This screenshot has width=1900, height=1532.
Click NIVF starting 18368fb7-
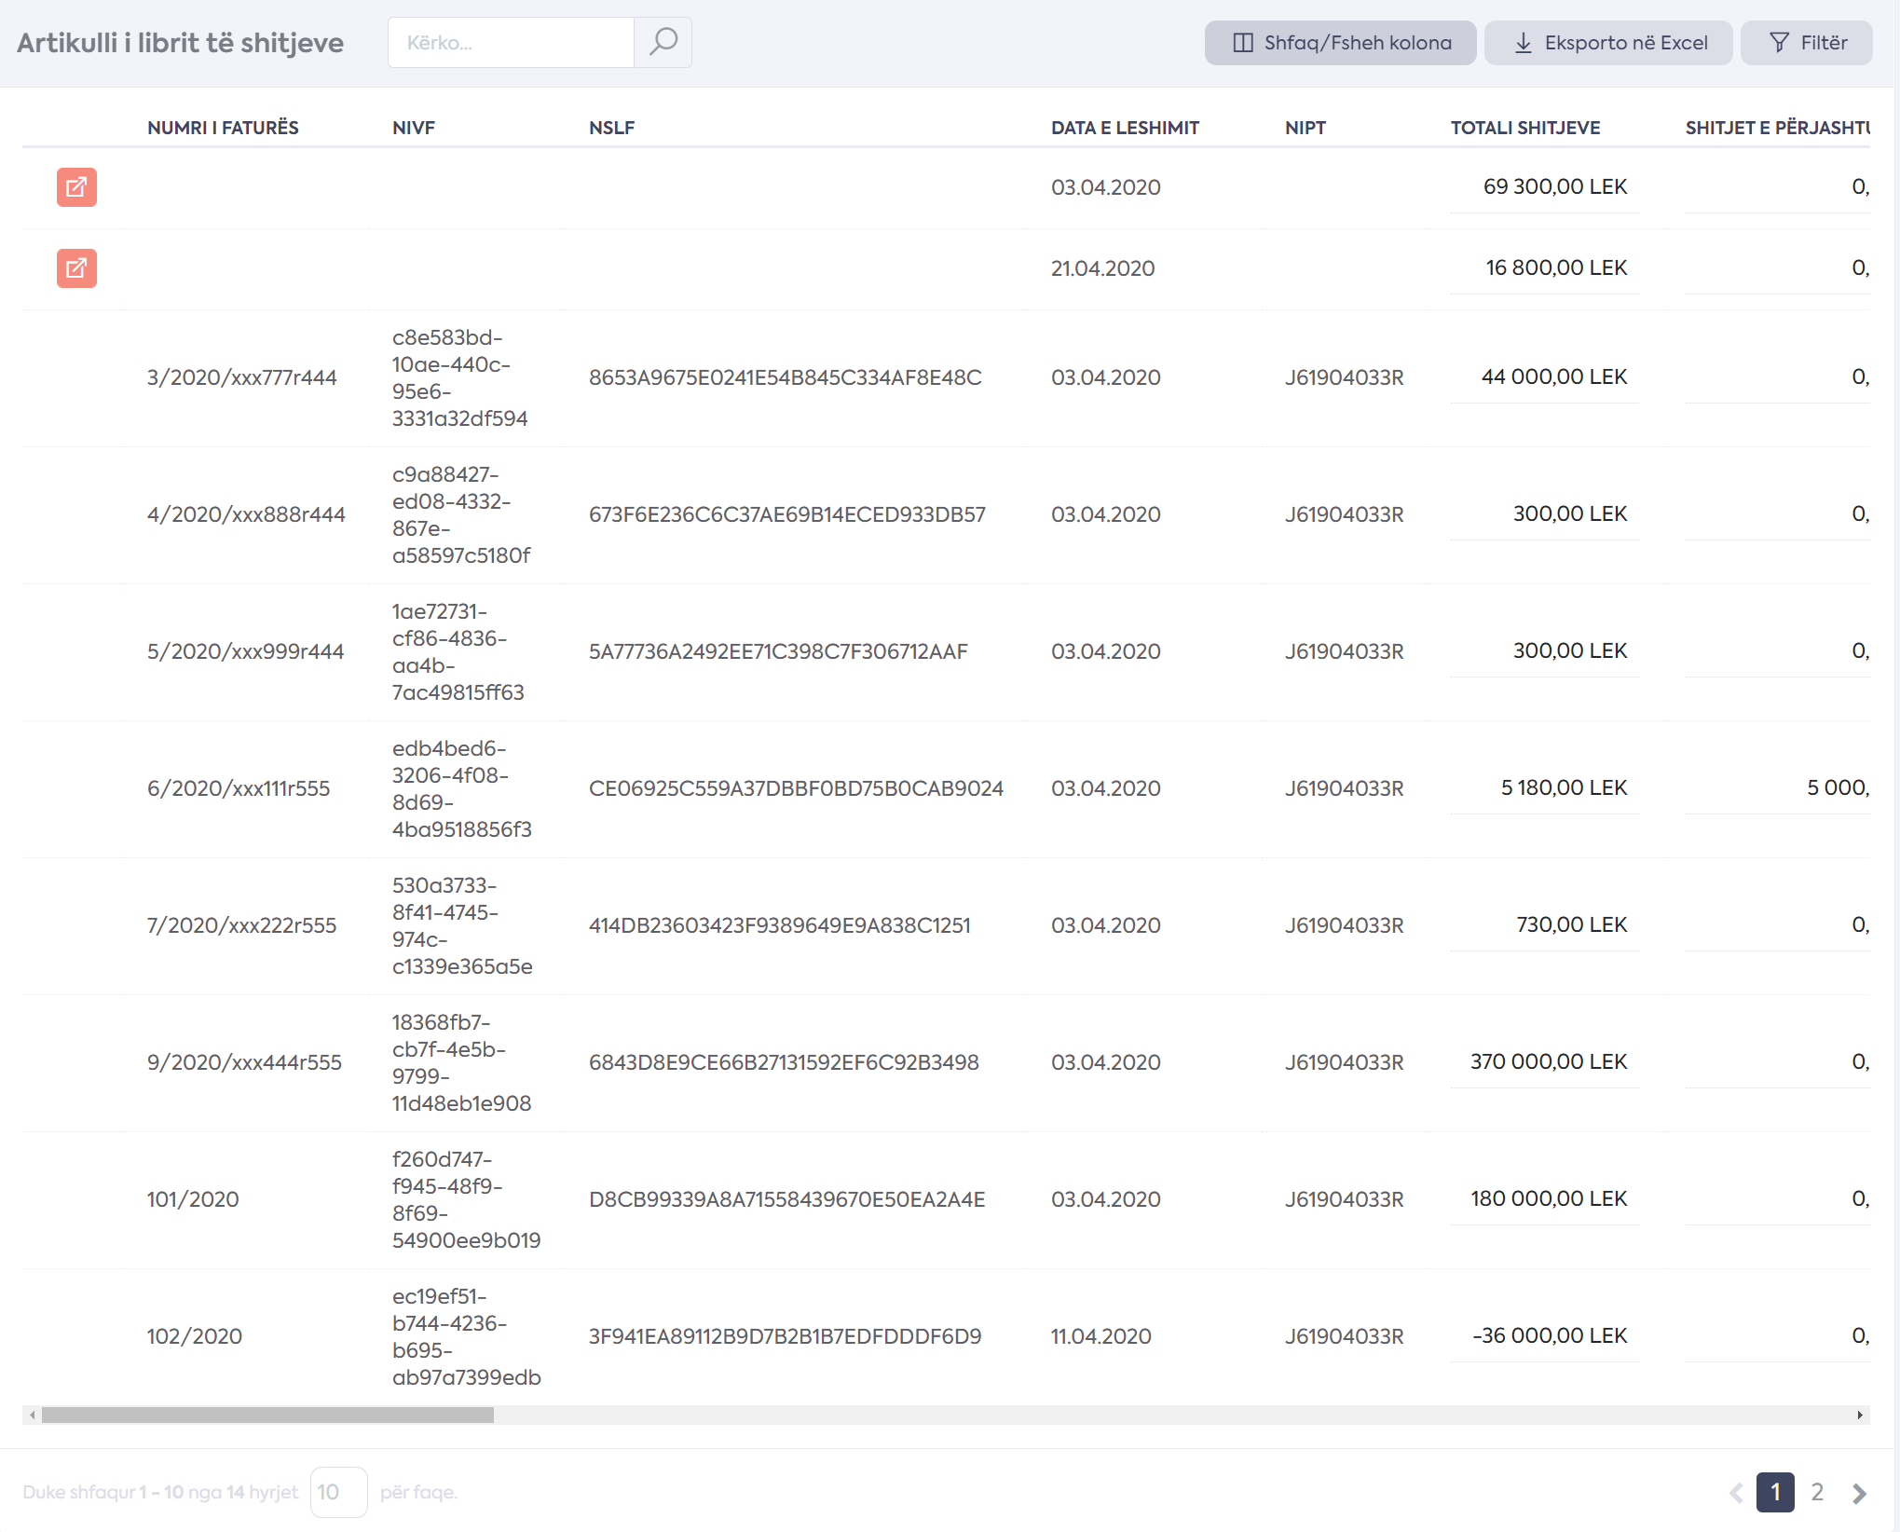coord(461,1062)
